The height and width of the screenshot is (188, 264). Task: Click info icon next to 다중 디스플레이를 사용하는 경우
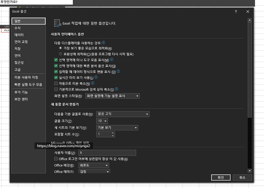click(104, 42)
